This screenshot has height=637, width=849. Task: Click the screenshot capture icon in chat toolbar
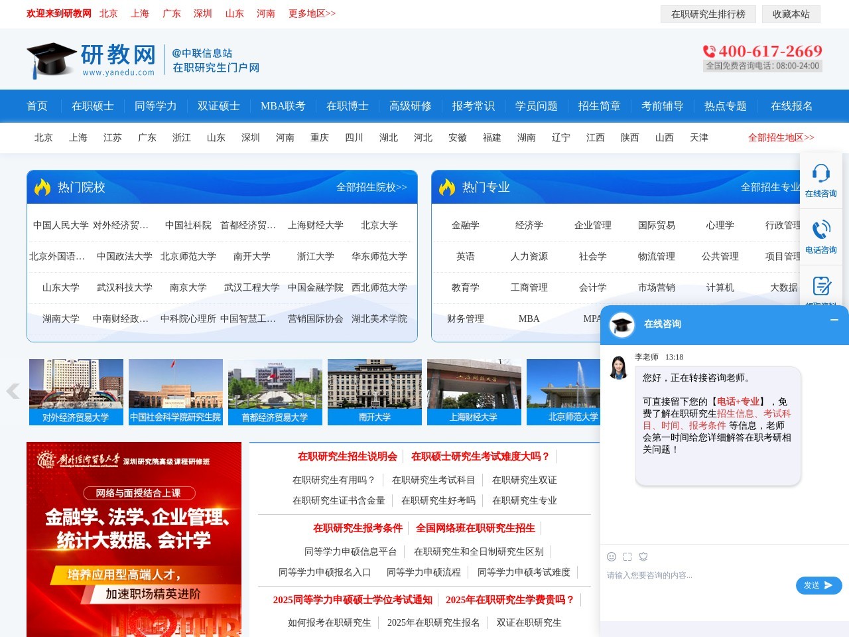tap(627, 557)
